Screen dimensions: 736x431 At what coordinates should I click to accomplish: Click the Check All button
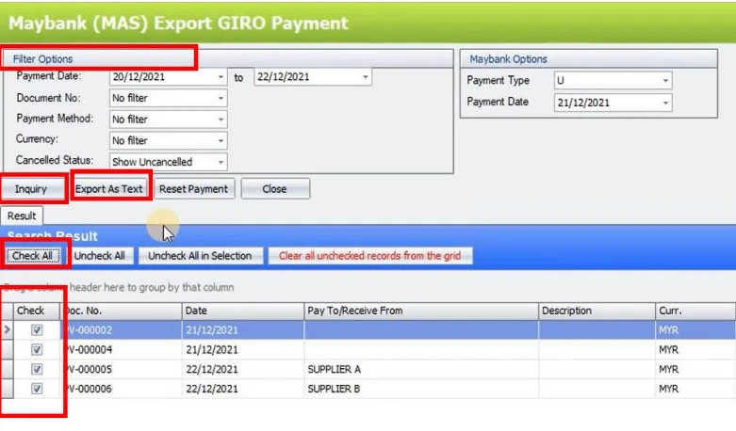33,256
